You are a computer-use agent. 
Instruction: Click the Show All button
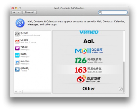coord(29,12)
